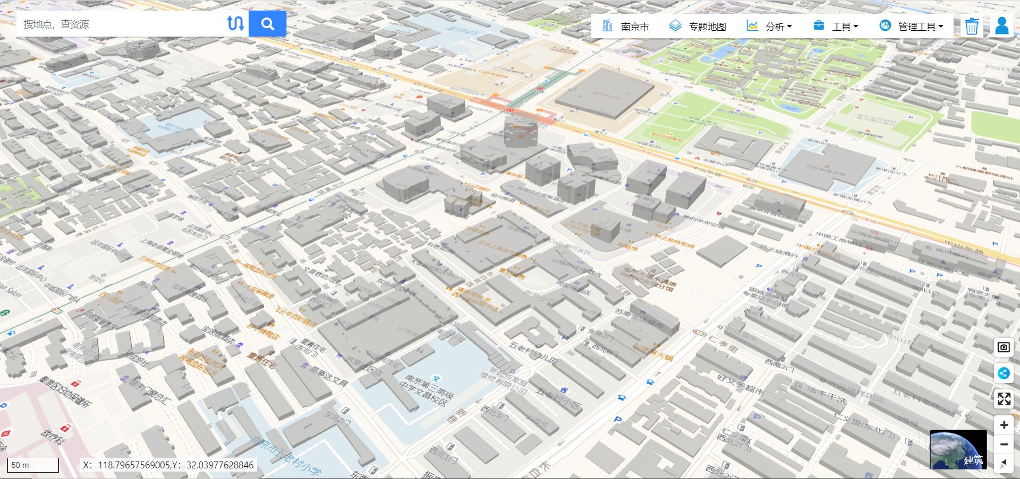Select the route planning swap icon
This screenshot has width=1020, height=479.
point(236,23)
